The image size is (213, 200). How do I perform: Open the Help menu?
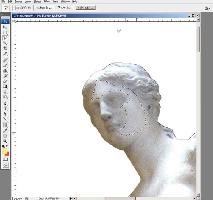tap(75, 2)
